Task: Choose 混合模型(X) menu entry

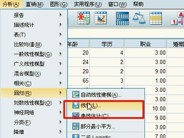Action: pyautogui.click(x=34, y=74)
